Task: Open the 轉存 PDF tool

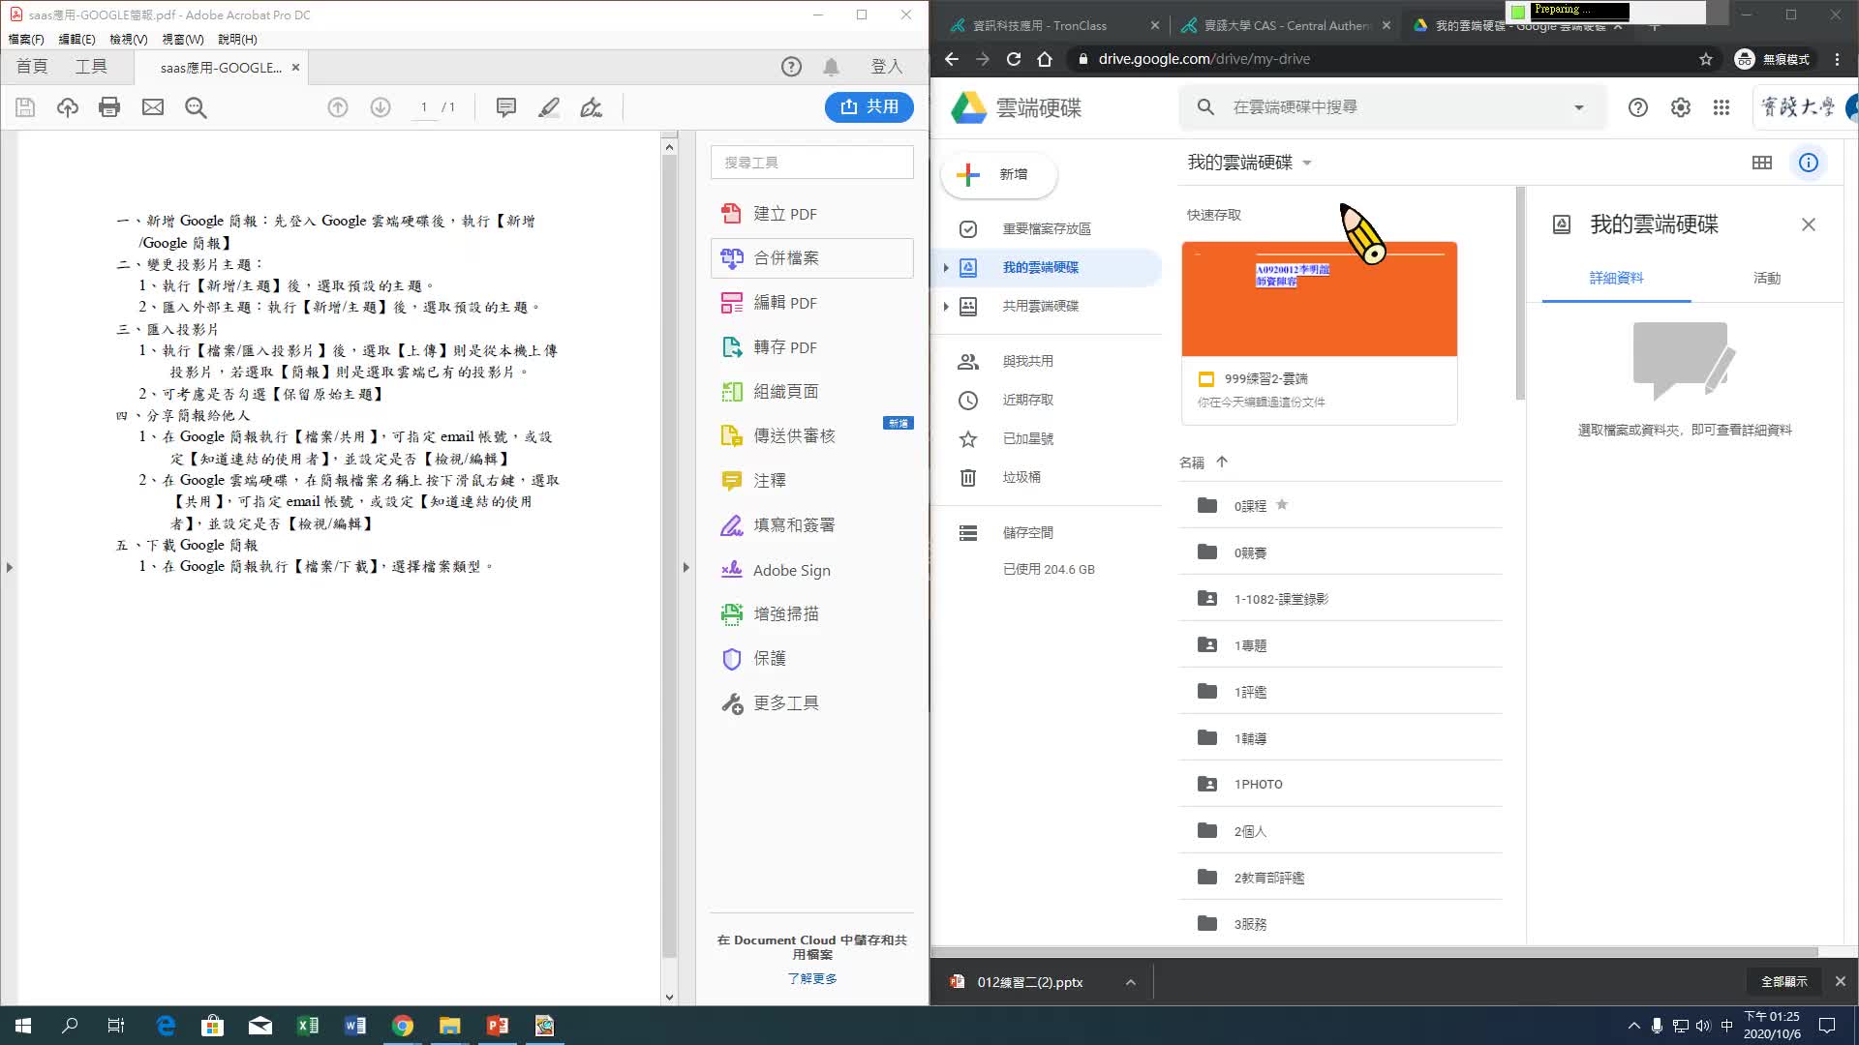Action: [811, 347]
